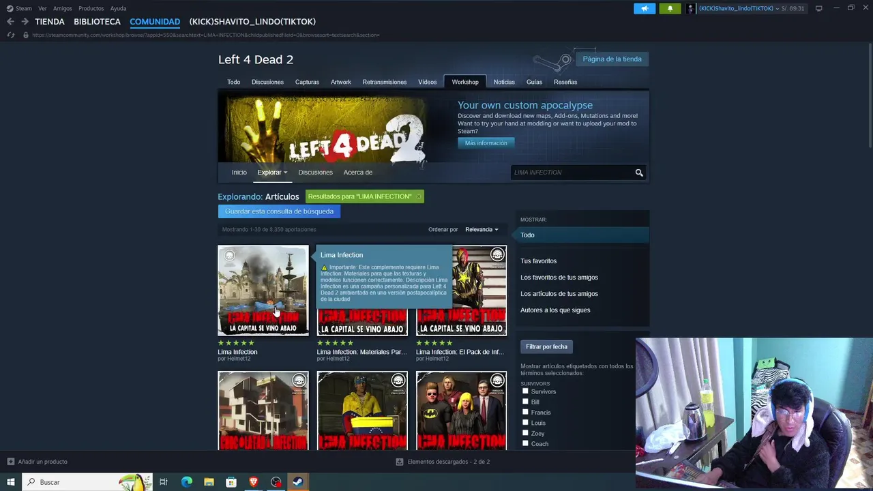
Task: Go to BIBLIOTECA section
Action: coord(97,22)
